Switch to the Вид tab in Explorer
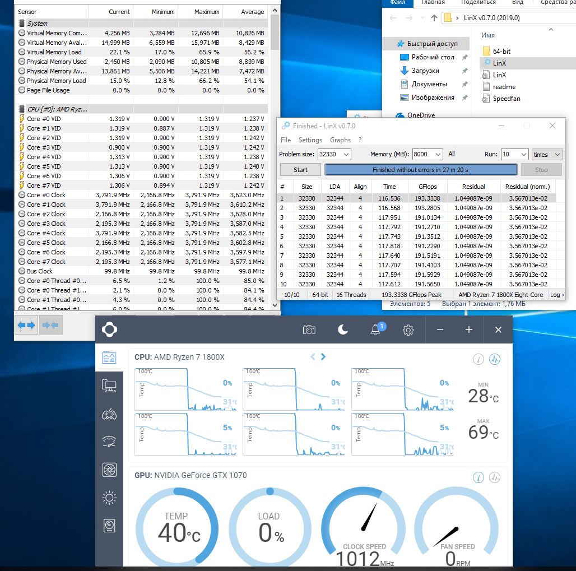Image resolution: width=576 pixels, height=571 pixels. (x=518, y=3)
